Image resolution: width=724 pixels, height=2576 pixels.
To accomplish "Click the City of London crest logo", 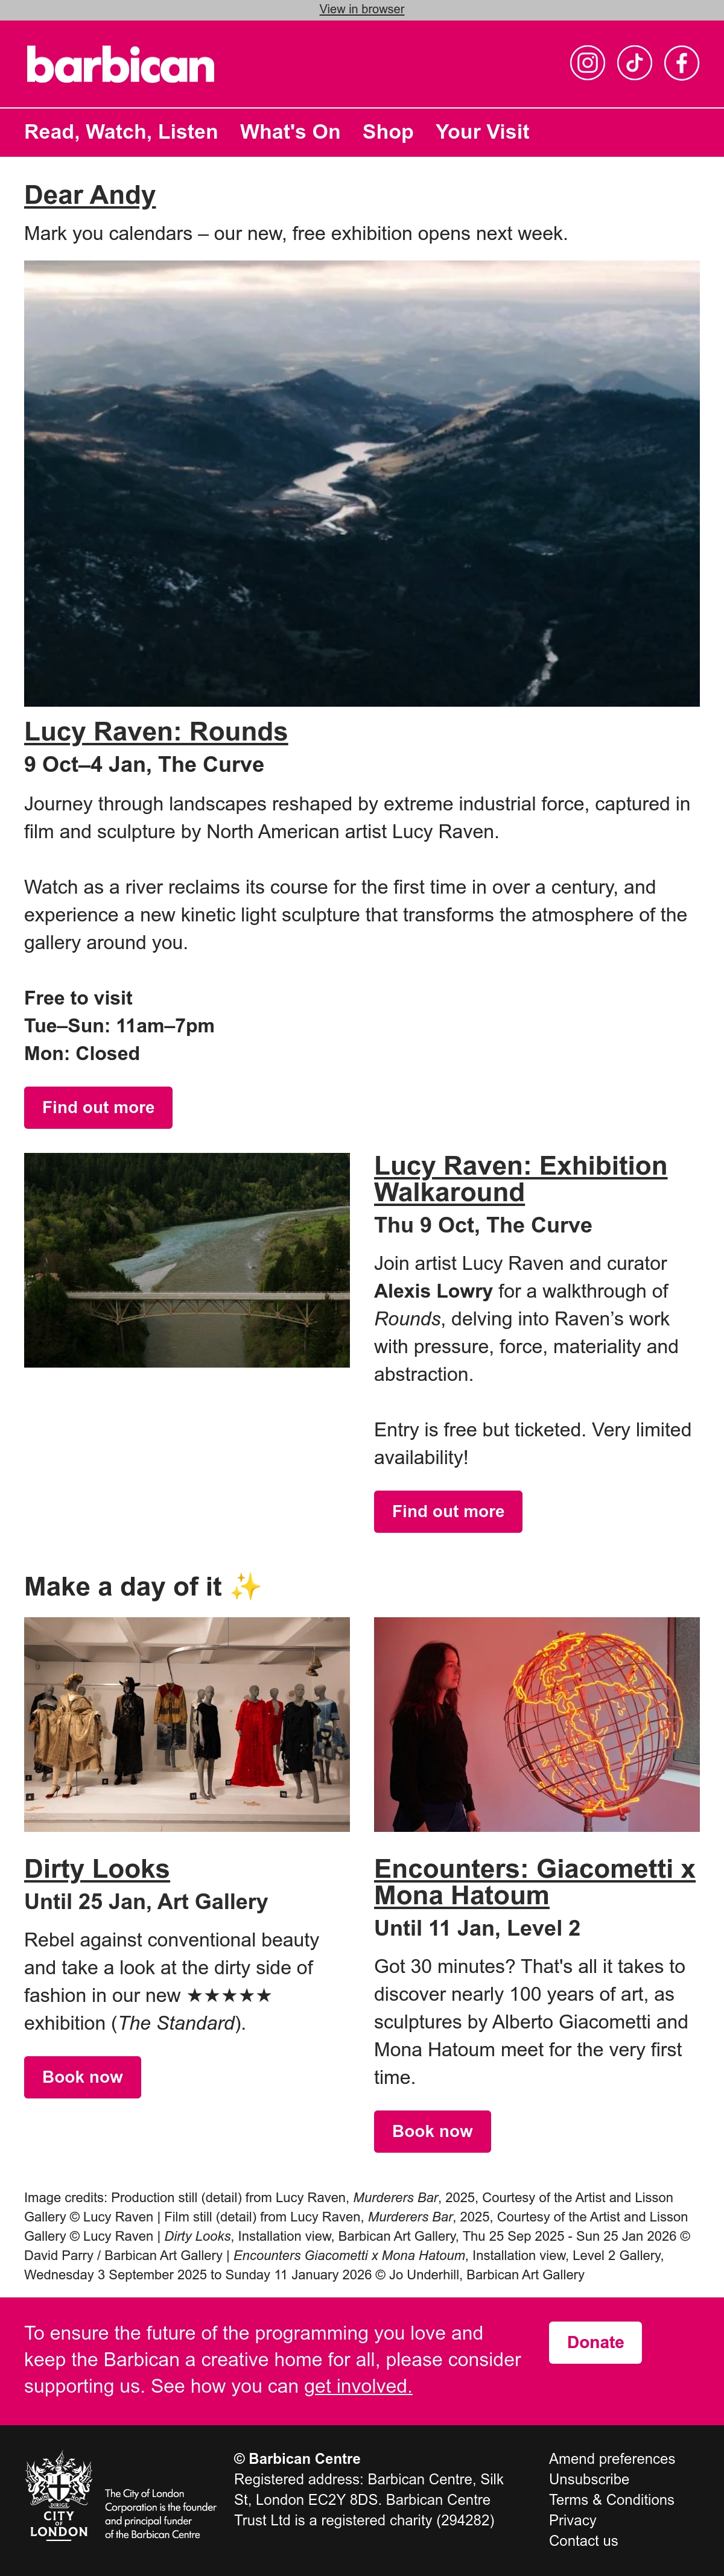I will pyautogui.click(x=59, y=2495).
